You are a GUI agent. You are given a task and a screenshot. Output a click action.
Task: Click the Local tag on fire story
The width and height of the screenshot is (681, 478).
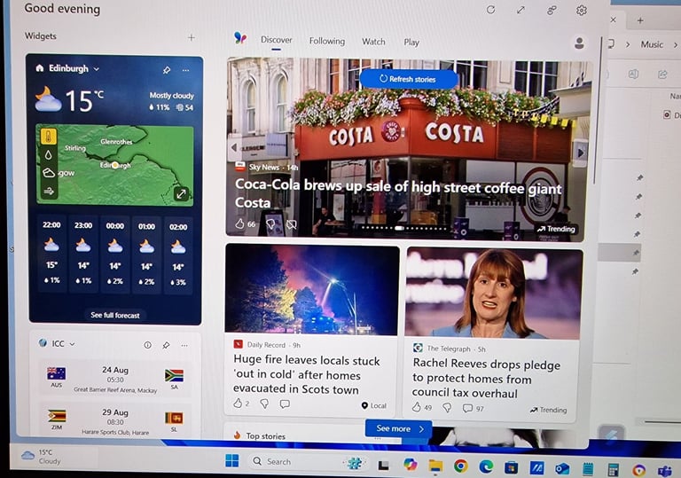coord(373,405)
